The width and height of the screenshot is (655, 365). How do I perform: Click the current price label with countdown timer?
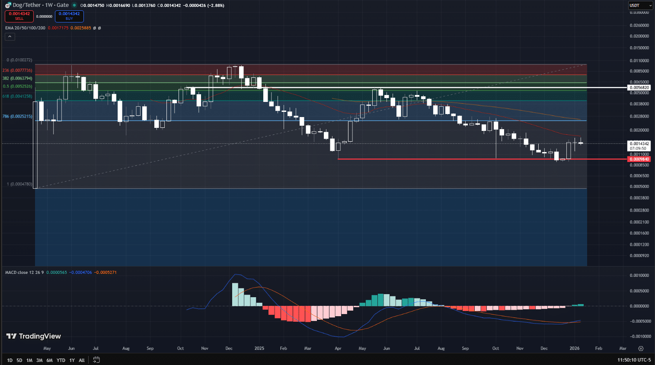[x=639, y=146]
